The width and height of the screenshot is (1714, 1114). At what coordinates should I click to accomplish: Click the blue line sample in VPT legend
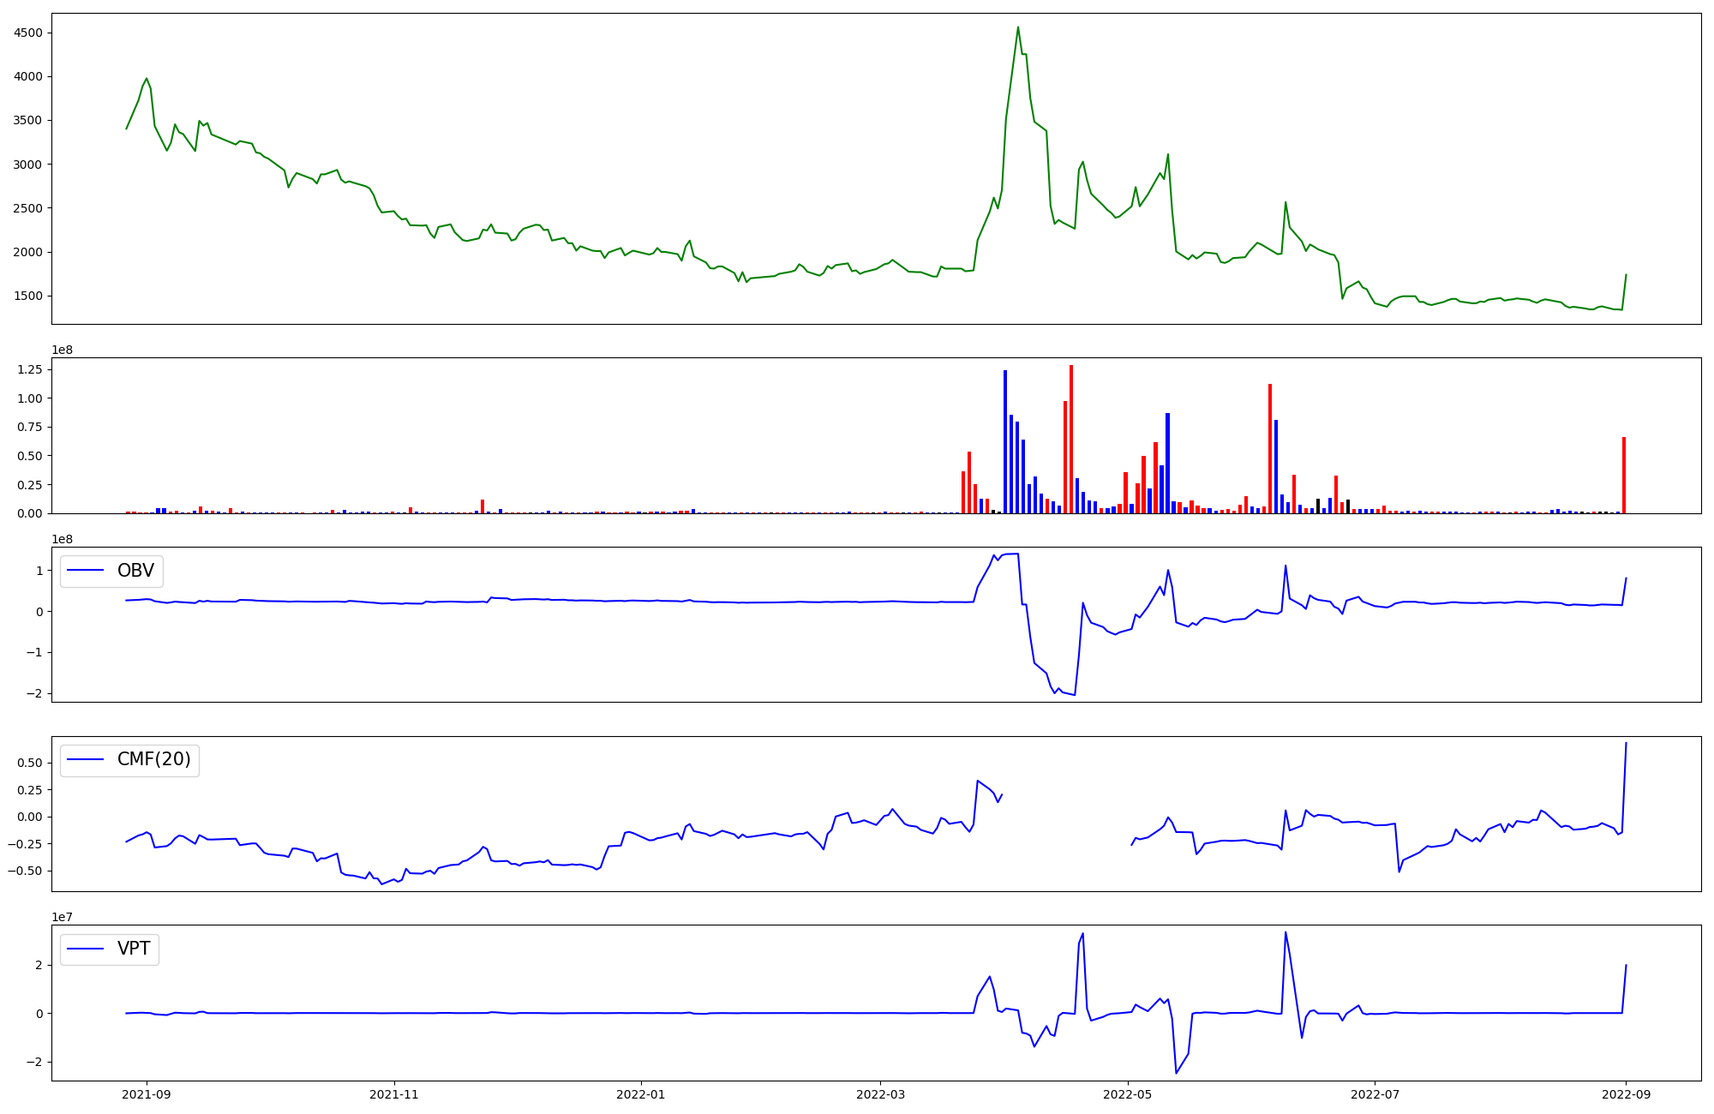tap(85, 949)
